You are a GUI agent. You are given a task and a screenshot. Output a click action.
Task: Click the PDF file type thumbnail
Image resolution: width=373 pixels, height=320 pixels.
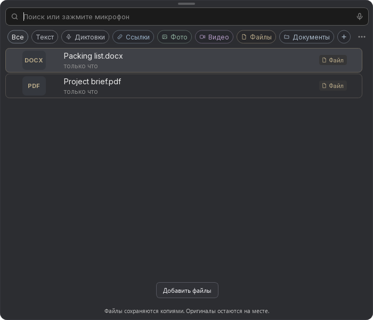pyautogui.click(x=34, y=86)
